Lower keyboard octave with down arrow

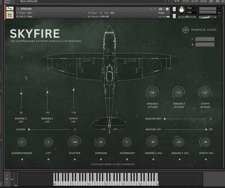tap(7, 182)
